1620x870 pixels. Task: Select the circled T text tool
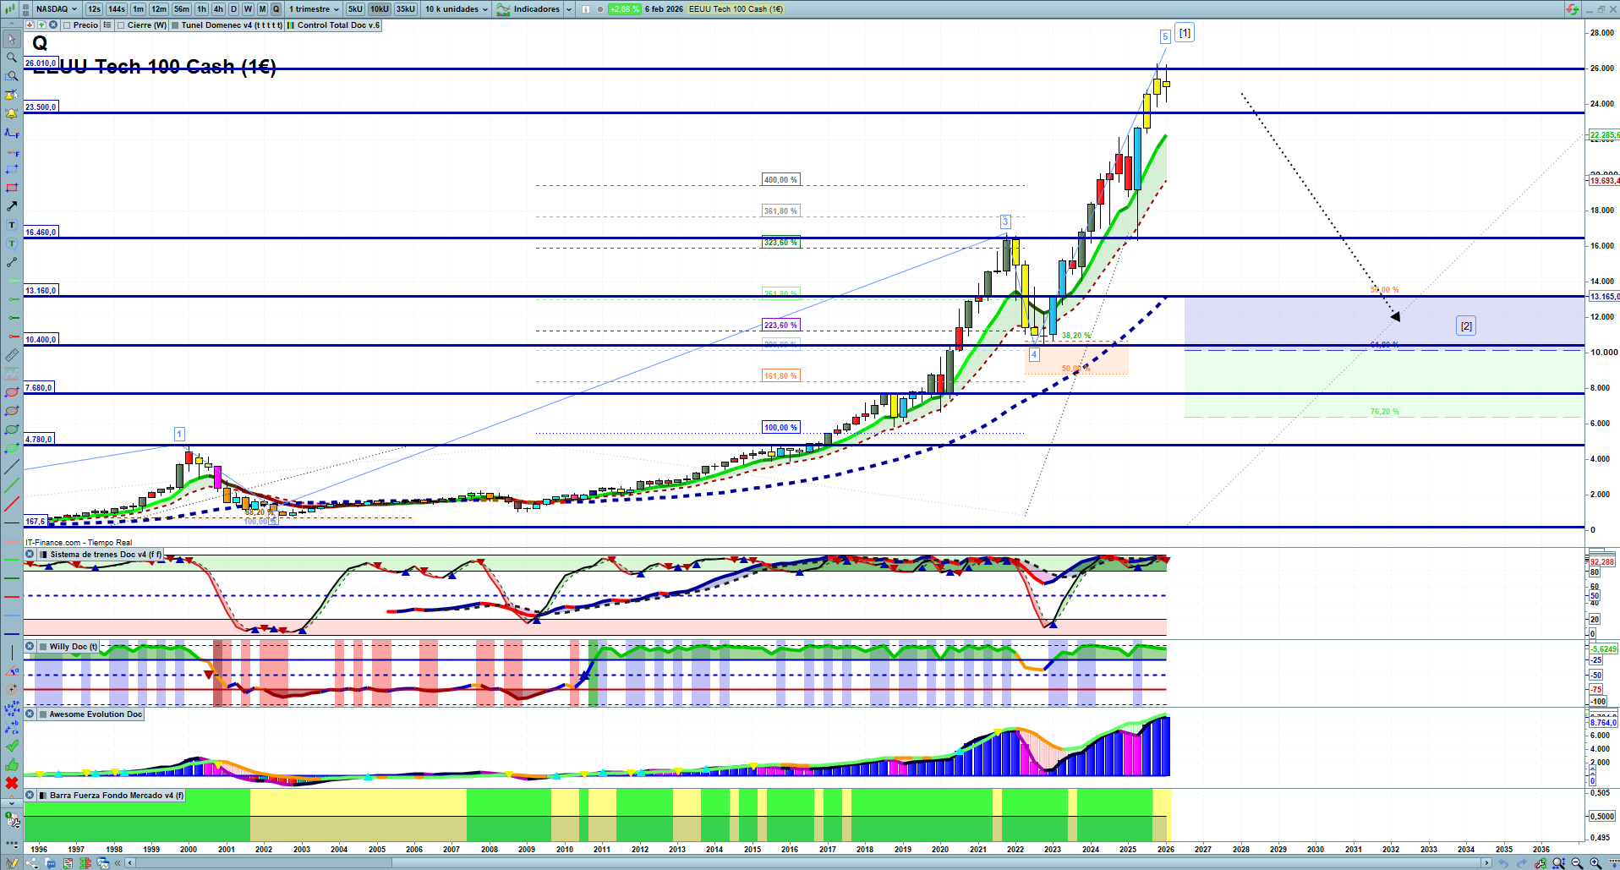(12, 243)
